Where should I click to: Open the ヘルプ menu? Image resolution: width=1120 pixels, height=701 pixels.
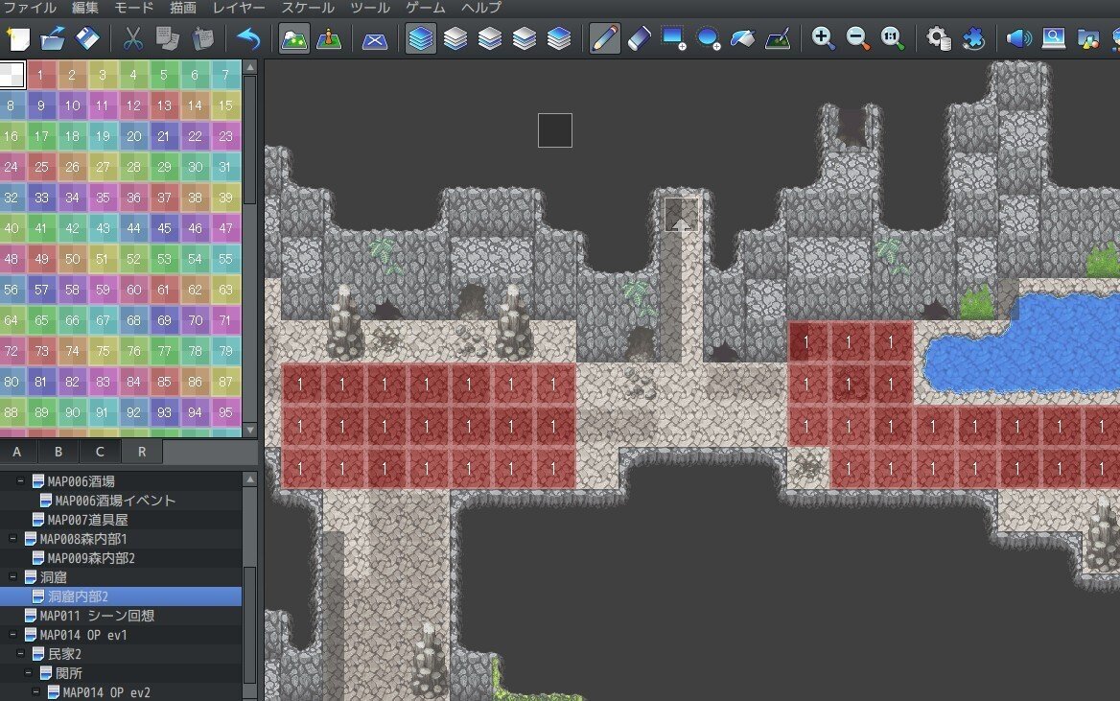click(x=480, y=8)
